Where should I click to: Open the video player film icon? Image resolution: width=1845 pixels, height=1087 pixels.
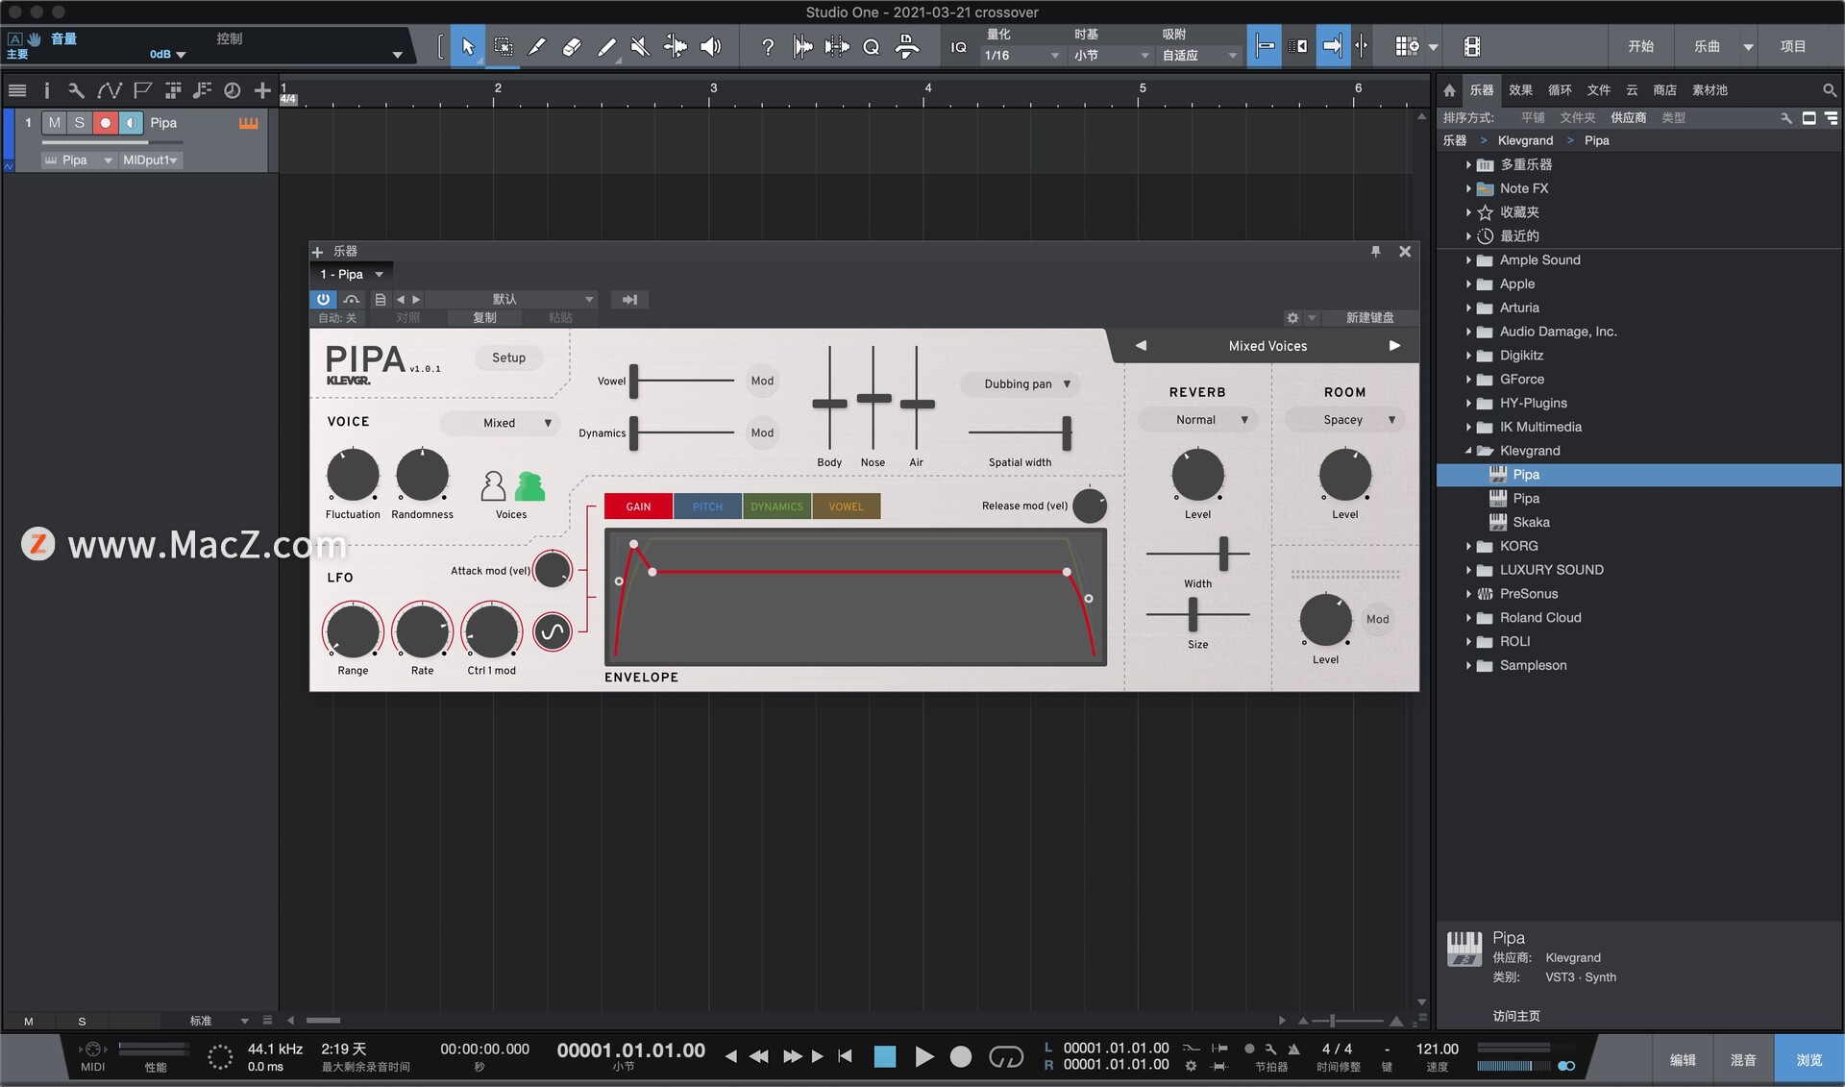(1471, 46)
